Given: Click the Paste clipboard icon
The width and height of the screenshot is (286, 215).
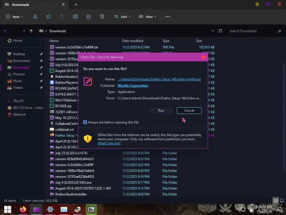Looking at the screenshot, I should point(62,17).
